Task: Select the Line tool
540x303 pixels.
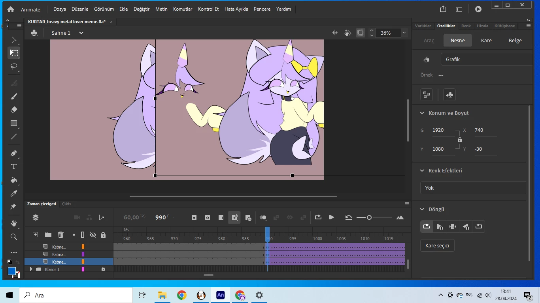Action: coord(14,137)
